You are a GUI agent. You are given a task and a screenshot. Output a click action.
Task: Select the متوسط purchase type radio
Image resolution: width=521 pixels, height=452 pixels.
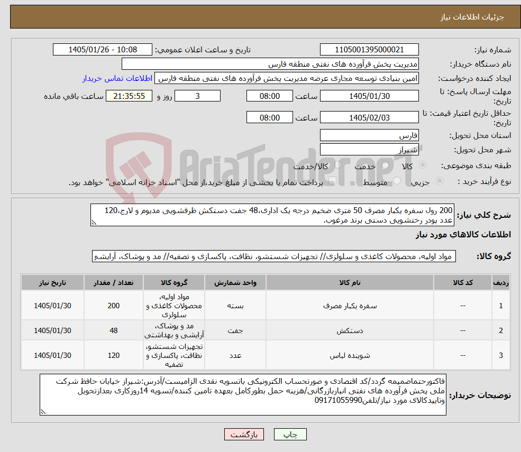(x=397, y=181)
